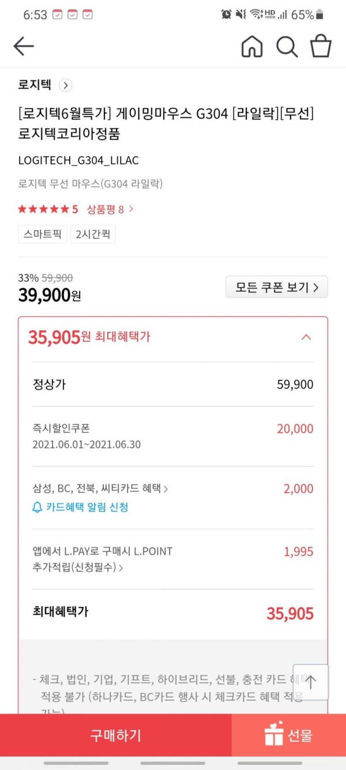Tap the scroll-to-top arrow button
This screenshot has width=346, height=770.
tap(311, 682)
